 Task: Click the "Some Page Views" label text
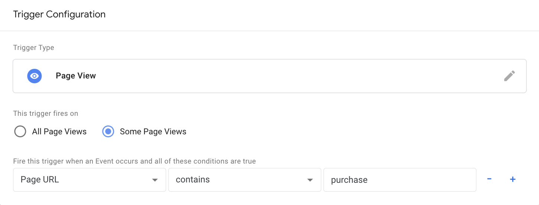pos(153,131)
